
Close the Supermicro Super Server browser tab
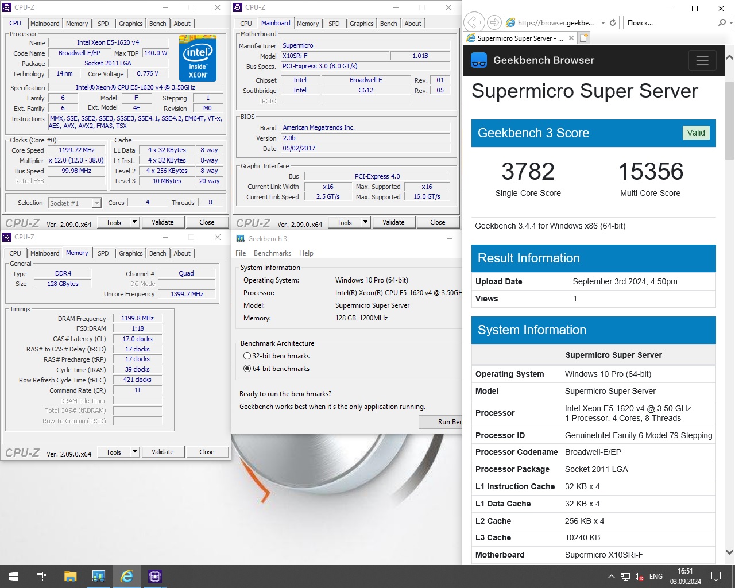click(571, 38)
